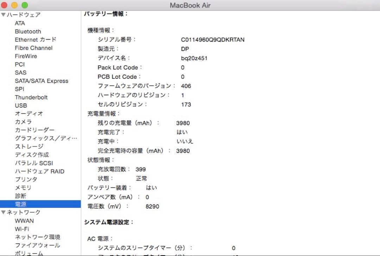Viewport: 380px width, 256px height.
Task: Click cycle count value 399
Action: click(140, 169)
